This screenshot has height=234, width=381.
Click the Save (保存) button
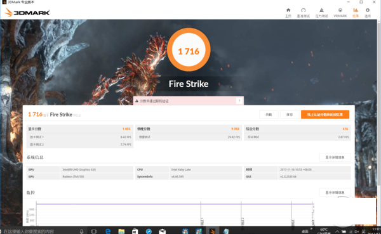pos(290,115)
